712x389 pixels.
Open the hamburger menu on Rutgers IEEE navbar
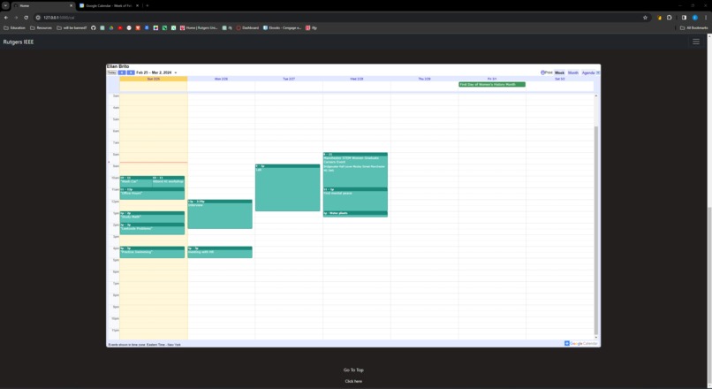tap(696, 42)
